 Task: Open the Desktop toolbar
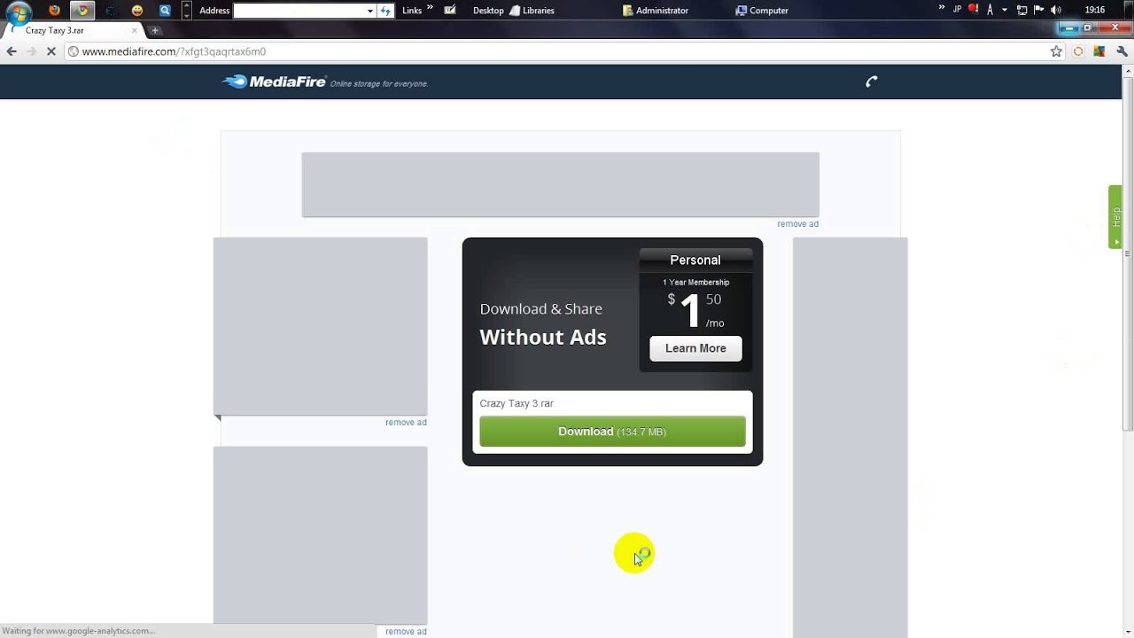(488, 11)
